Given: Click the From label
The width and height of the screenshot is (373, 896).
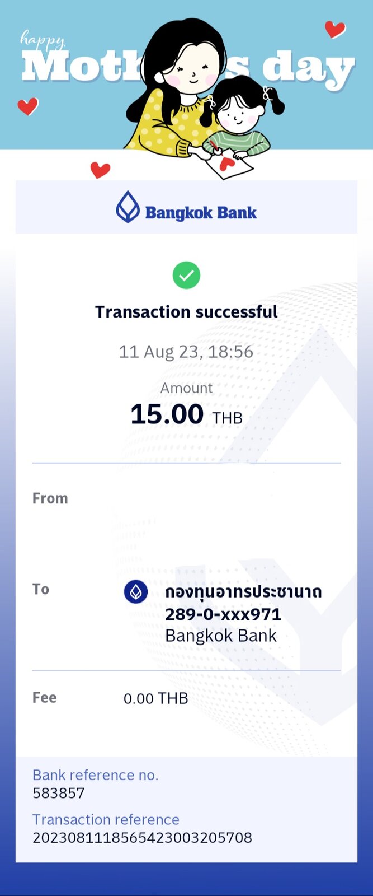Looking at the screenshot, I should tap(50, 498).
